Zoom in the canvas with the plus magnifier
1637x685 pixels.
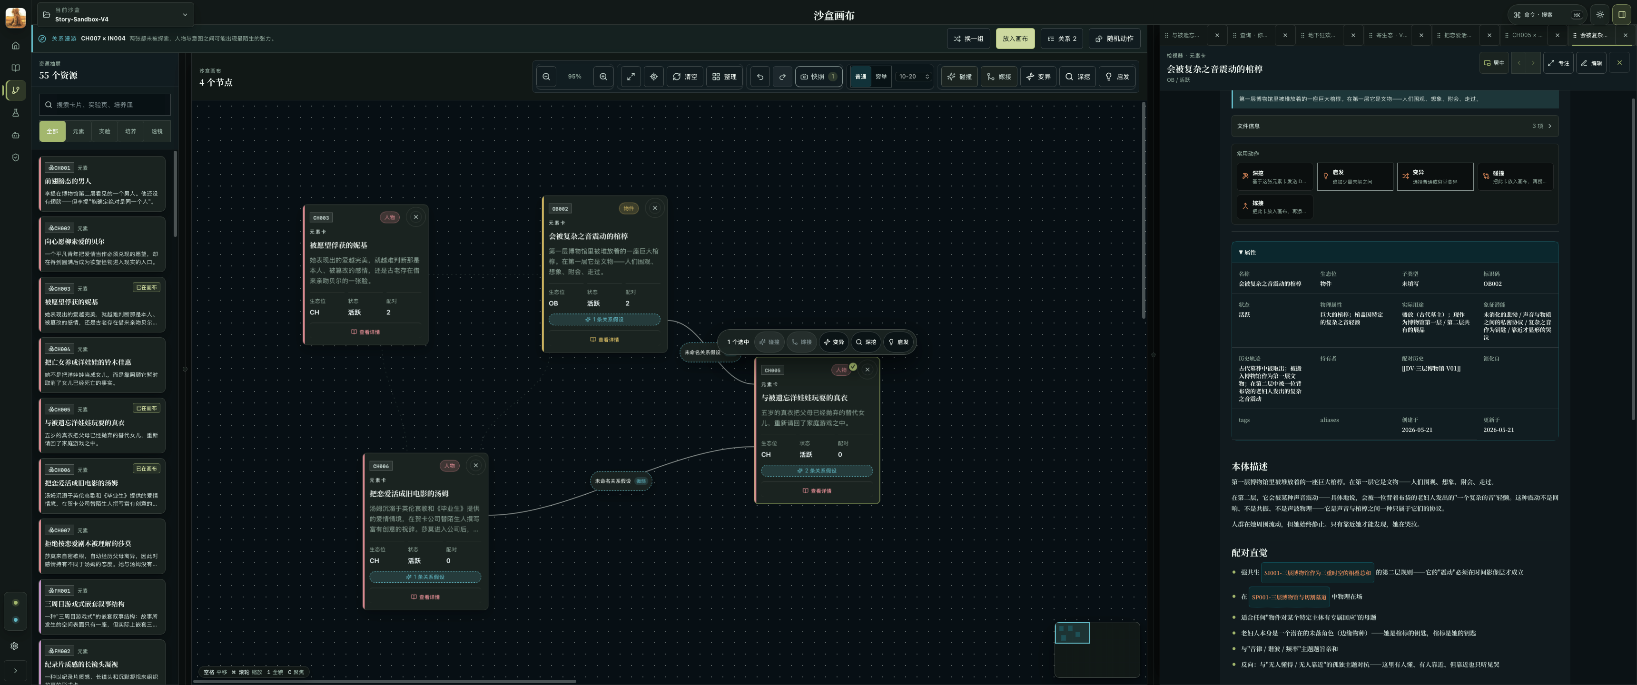pos(603,77)
